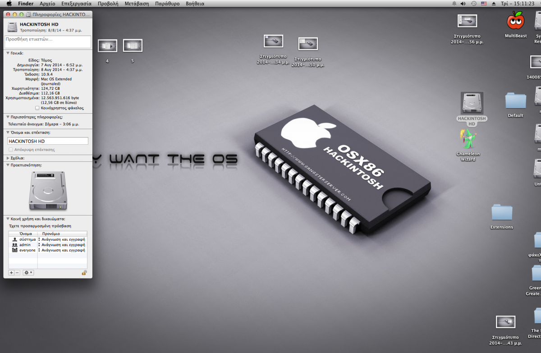Collapse the Όνομα και επέκταση section
This screenshot has width=541, height=353.
click(8, 133)
